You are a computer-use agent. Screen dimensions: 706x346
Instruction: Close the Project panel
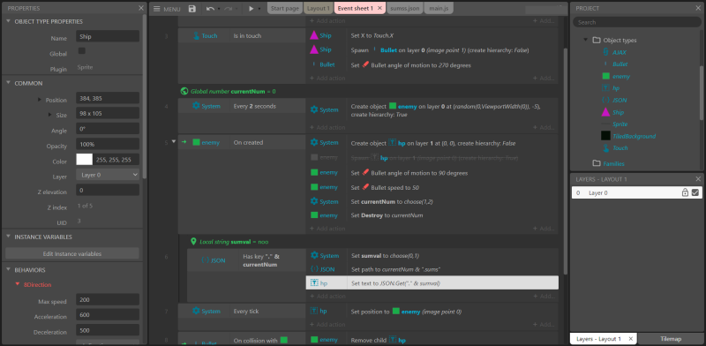698,8
